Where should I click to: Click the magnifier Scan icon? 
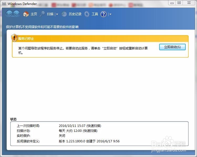pyautogui.click(x=42, y=14)
